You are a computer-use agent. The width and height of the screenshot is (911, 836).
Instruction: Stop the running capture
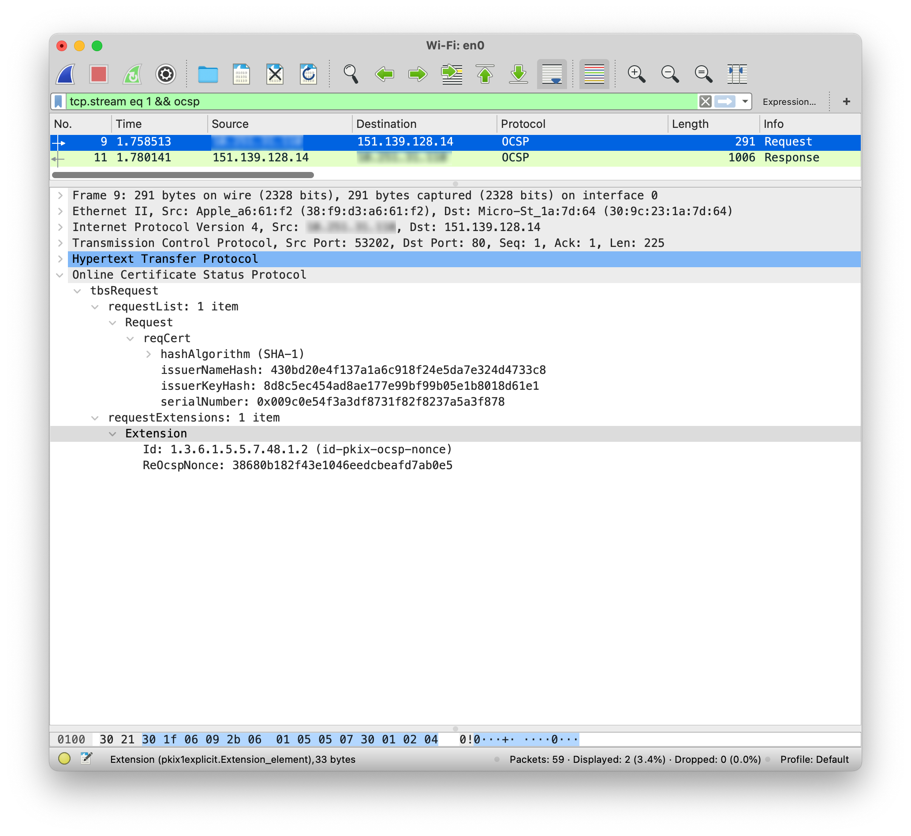(x=99, y=74)
